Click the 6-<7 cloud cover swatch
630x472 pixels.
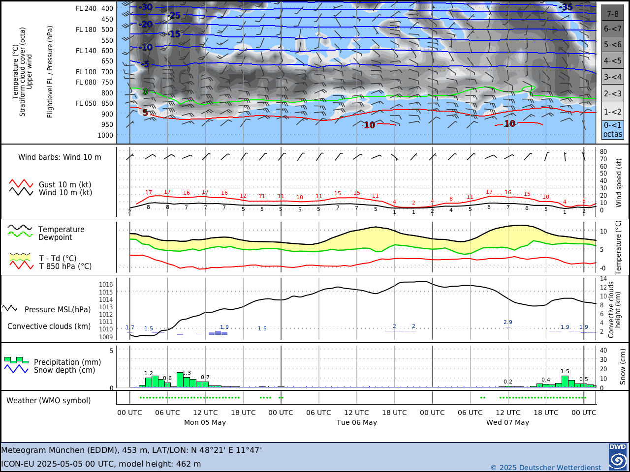pyautogui.click(x=613, y=29)
